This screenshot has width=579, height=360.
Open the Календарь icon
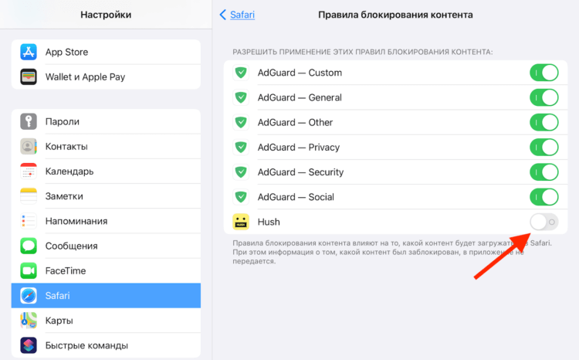click(x=29, y=172)
